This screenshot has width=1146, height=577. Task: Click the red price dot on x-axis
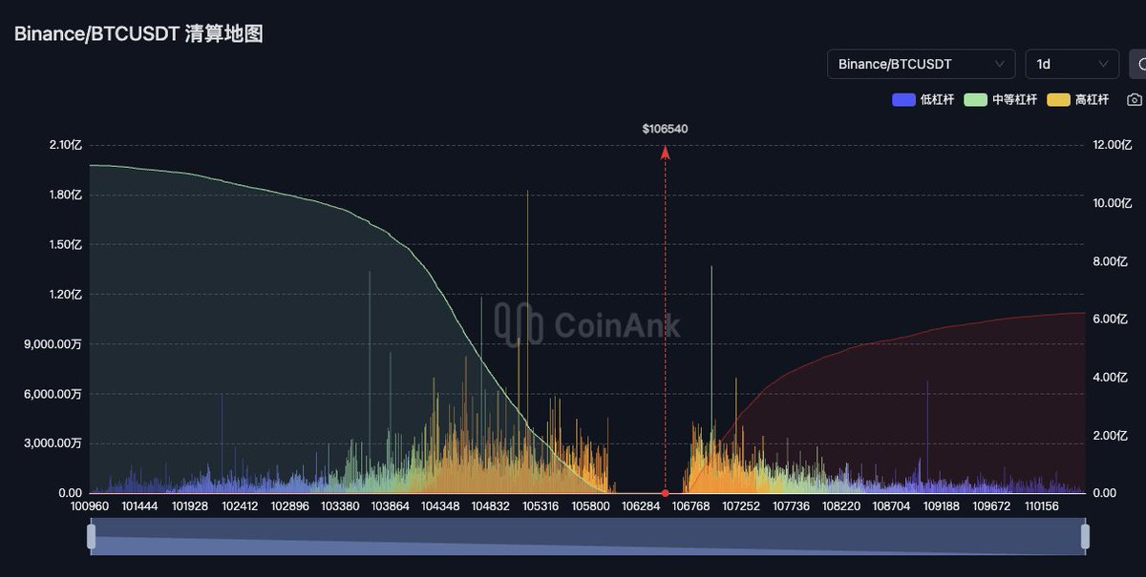pyautogui.click(x=665, y=493)
